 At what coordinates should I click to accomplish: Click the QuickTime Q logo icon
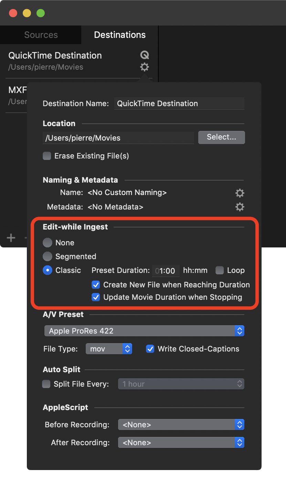click(x=145, y=55)
